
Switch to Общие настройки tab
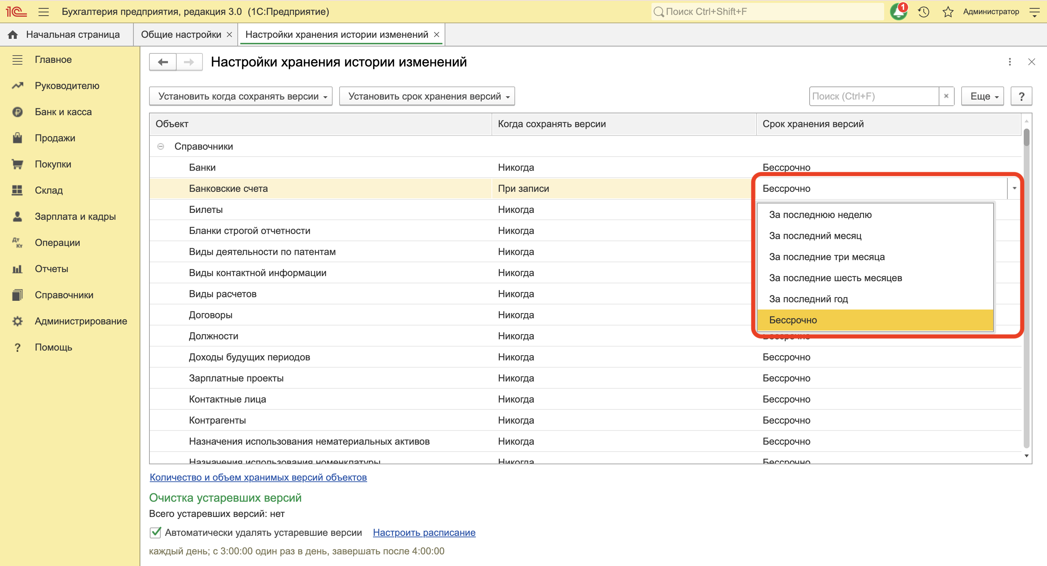tap(181, 35)
